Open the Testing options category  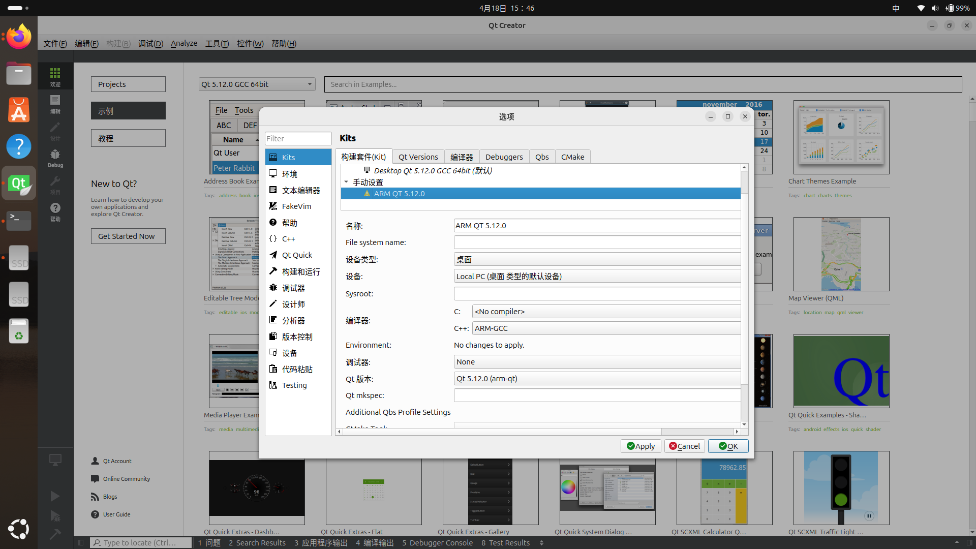[x=294, y=385]
